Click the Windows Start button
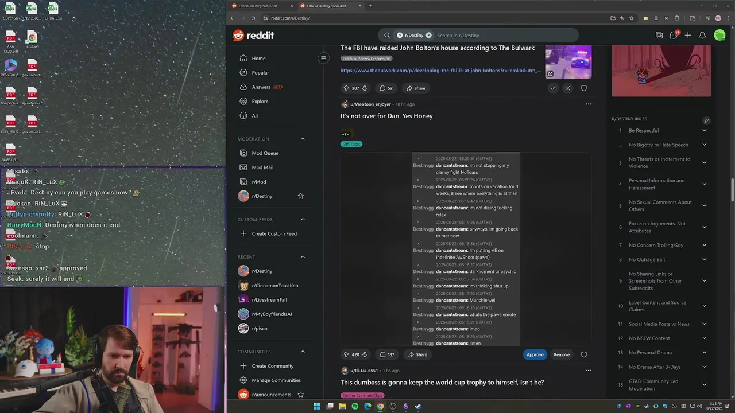The height and width of the screenshot is (413, 735). click(x=317, y=406)
